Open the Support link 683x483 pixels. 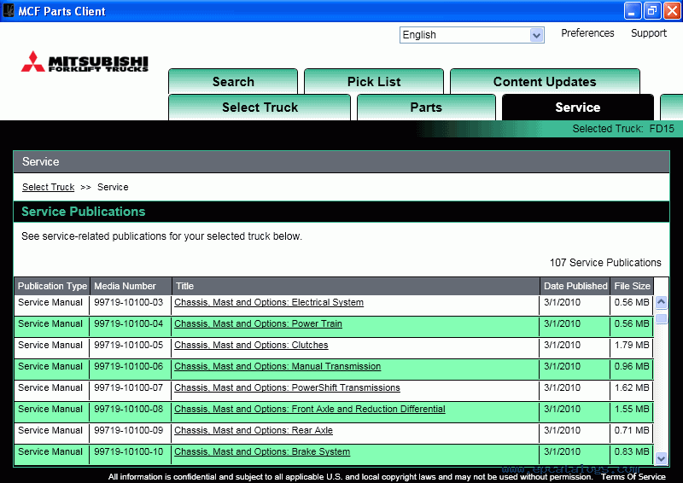point(649,33)
